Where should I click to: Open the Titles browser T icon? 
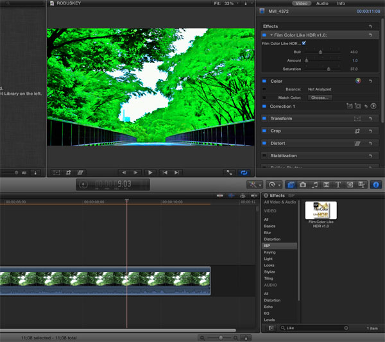[338, 185]
